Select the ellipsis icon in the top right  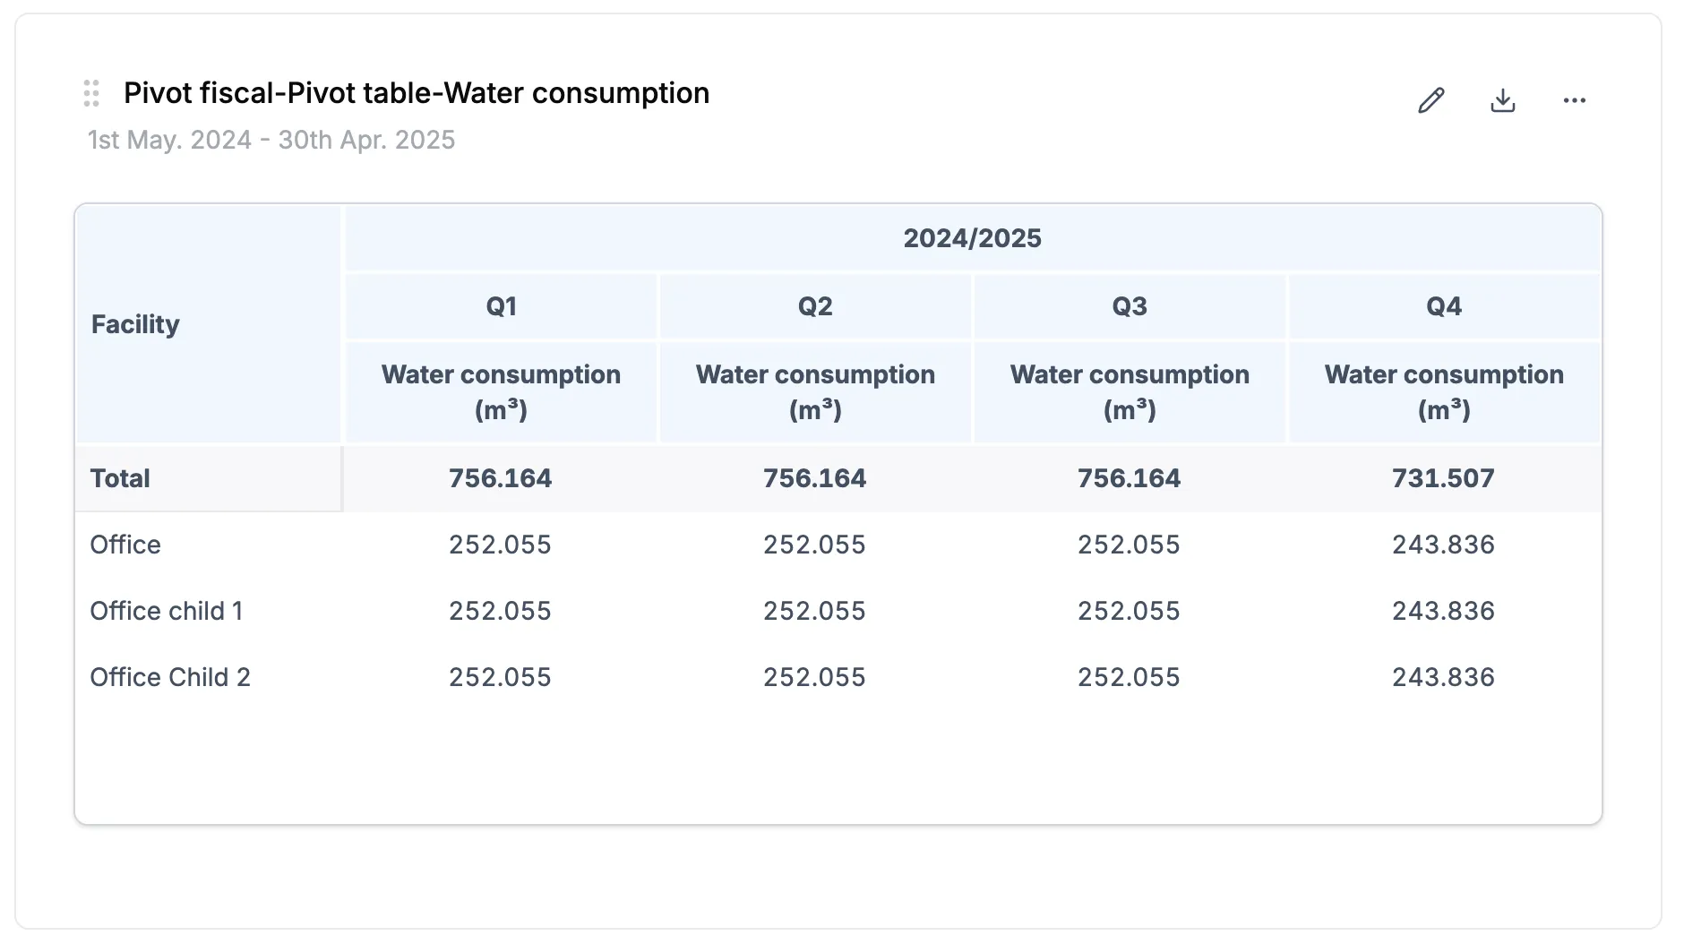1575,99
